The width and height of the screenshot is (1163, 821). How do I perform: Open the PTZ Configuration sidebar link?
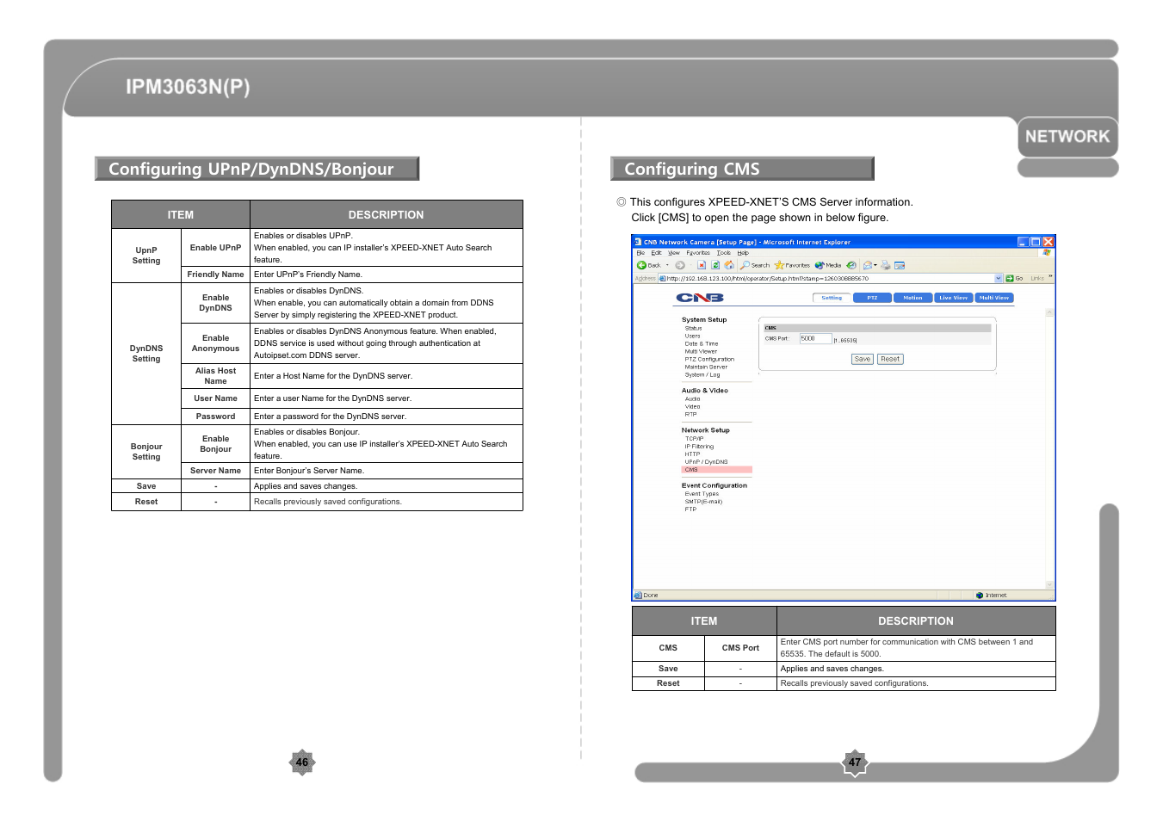[x=709, y=359]
